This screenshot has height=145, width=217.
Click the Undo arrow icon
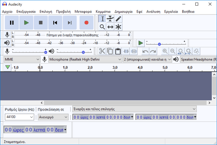pos(145,51)
